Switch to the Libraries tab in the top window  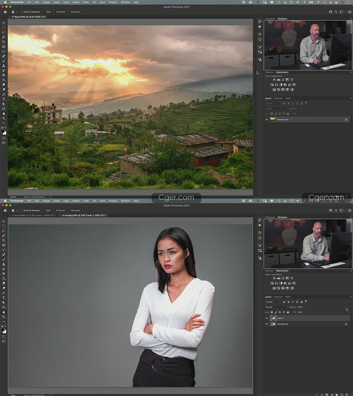269,72
